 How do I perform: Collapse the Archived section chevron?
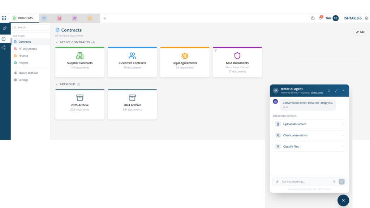click(x=57, y=84)
